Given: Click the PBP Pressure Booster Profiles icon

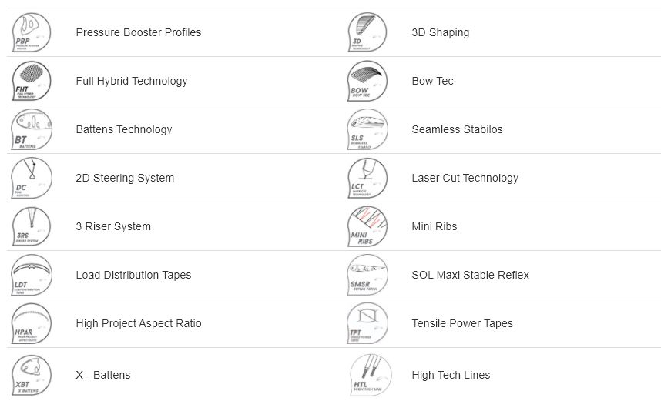Looking at the screenshot, I should click(x=32, y=32).
